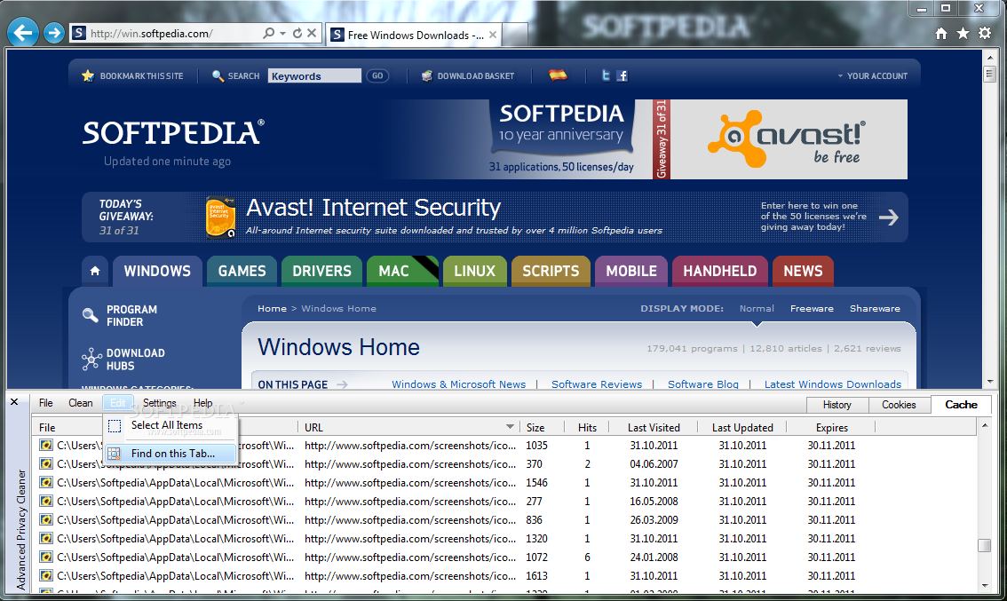The image size is (1007, 601).
Task: Close the Free Windows Downloads tab
Action: point(493,35)
